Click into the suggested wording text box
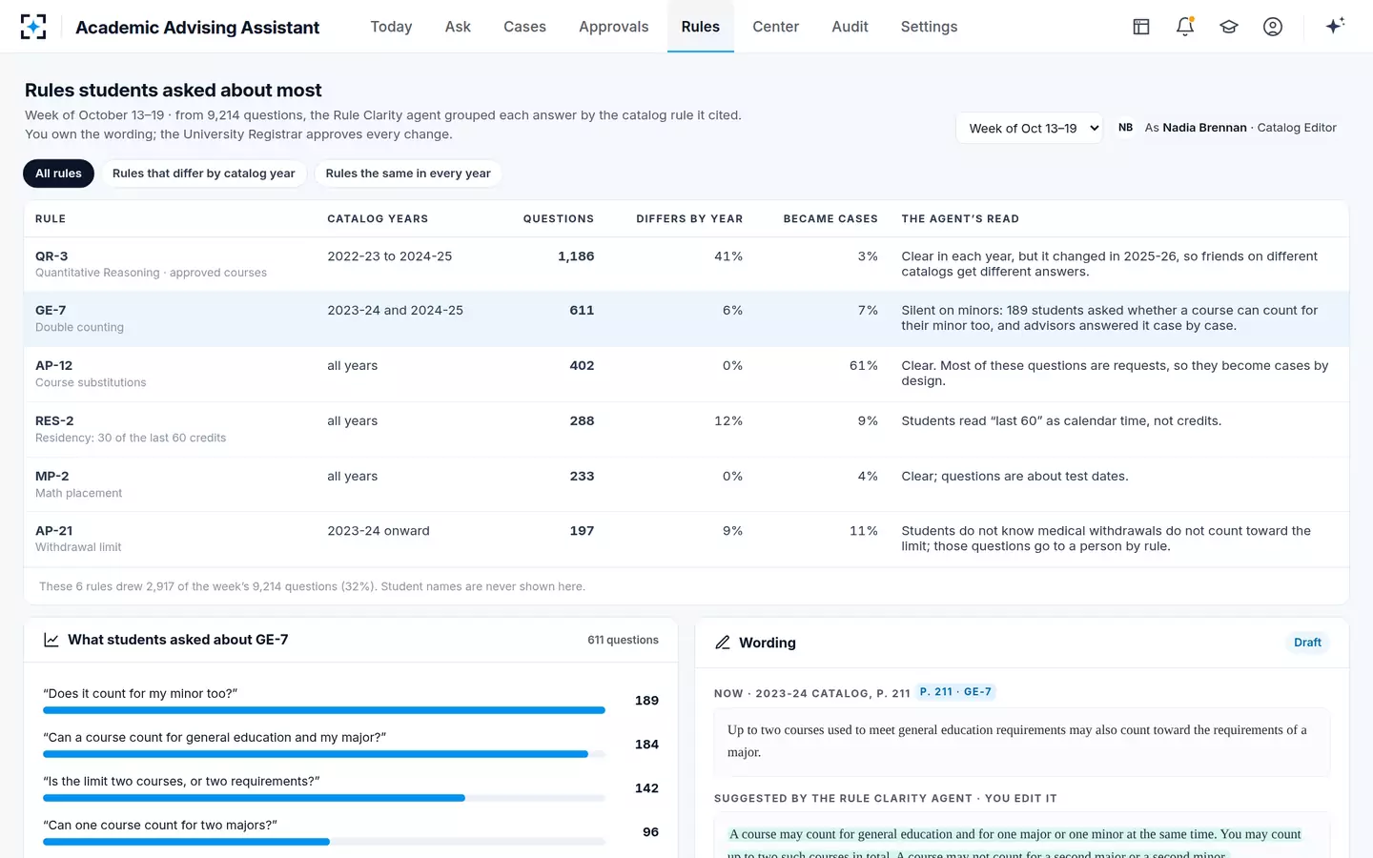This screenshot has height=858, width=1373. tap(1021, 837)
